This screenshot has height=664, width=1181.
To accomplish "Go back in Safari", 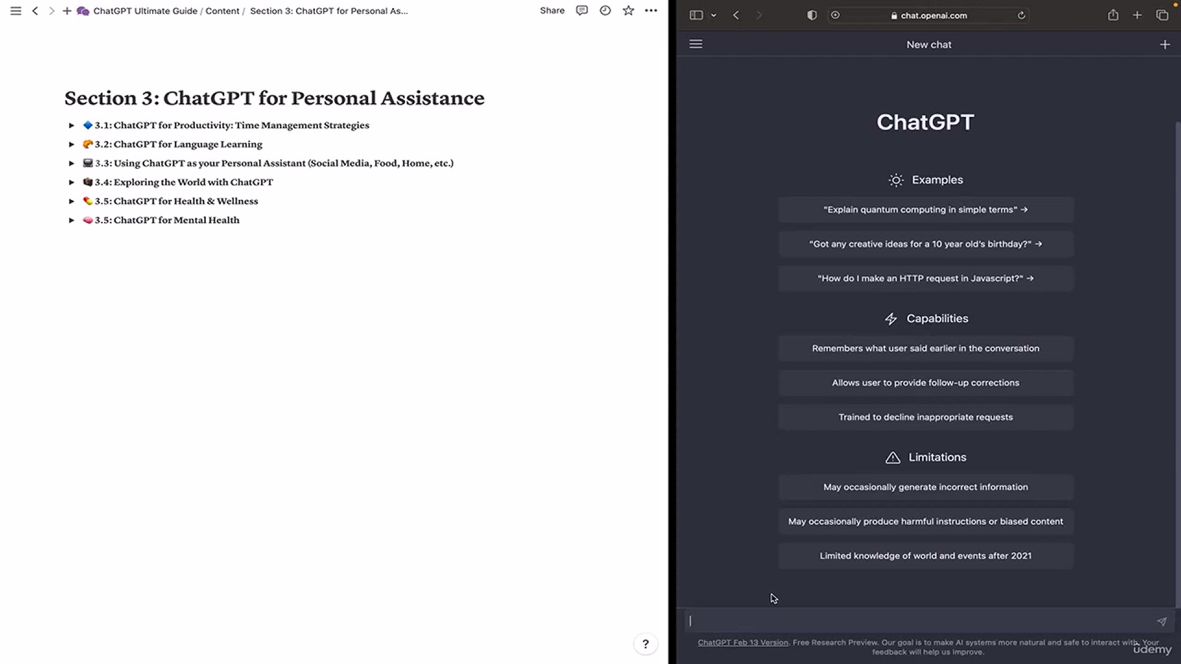I will point(736,15).
